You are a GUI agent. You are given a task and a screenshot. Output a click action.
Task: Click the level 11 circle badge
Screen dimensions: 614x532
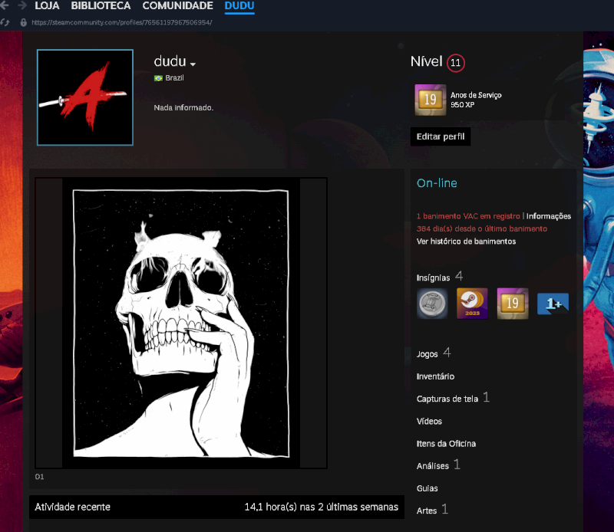pyautogui.click(x=455, y=63)
